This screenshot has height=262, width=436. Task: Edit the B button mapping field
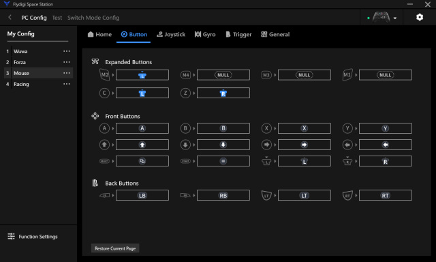[x=223, y=128]
